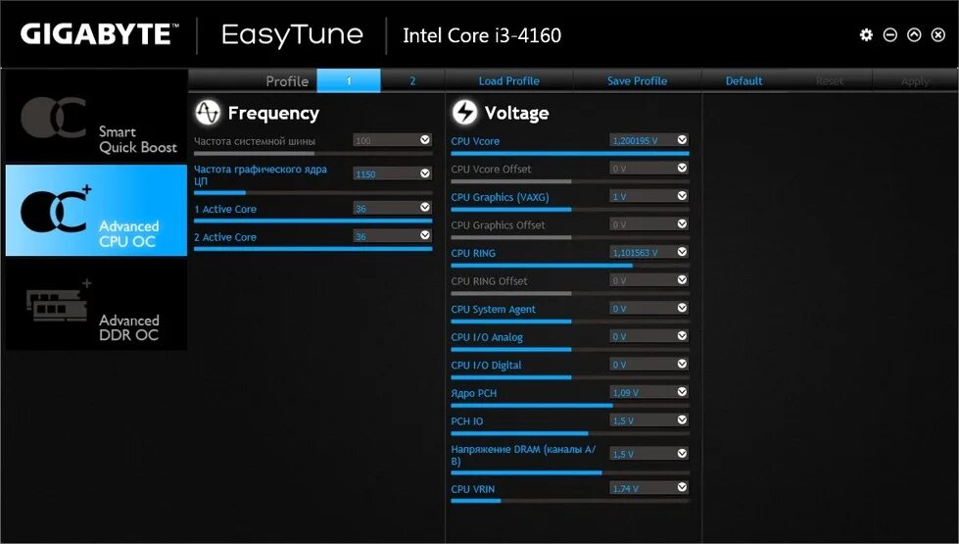Click Save Profile

coord(637,80)
